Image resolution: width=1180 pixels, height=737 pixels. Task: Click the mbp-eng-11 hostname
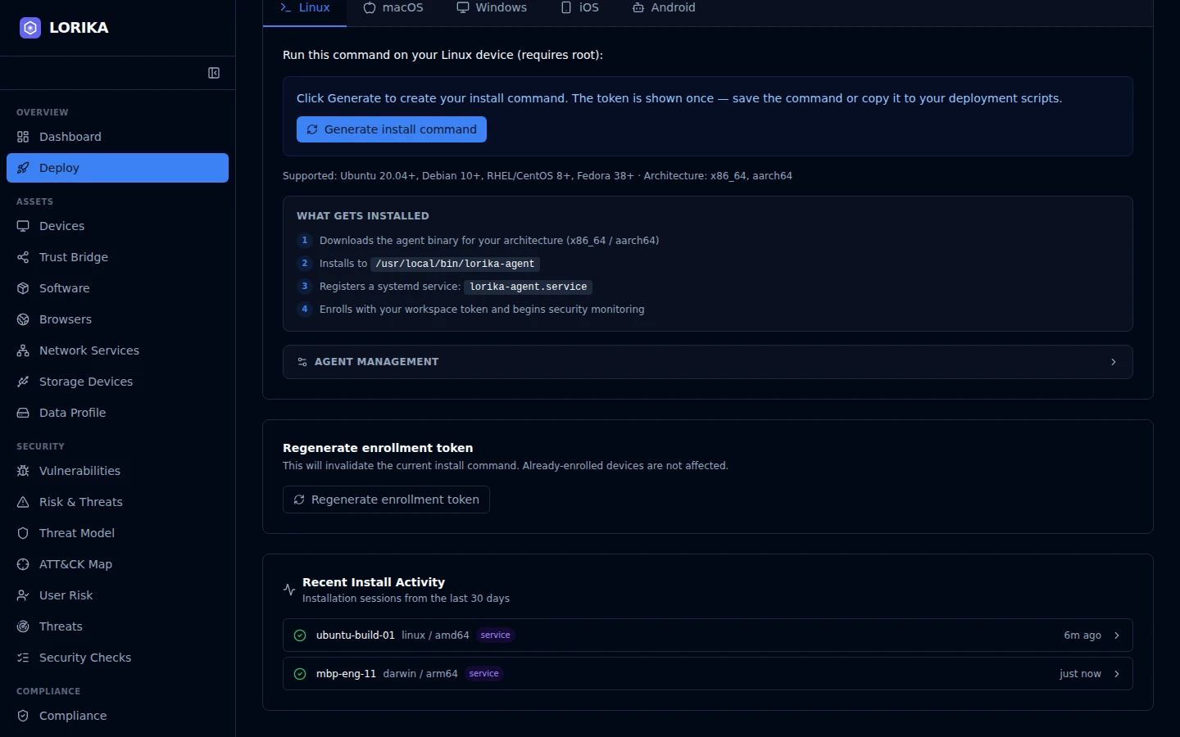click(x=346, y=674)
